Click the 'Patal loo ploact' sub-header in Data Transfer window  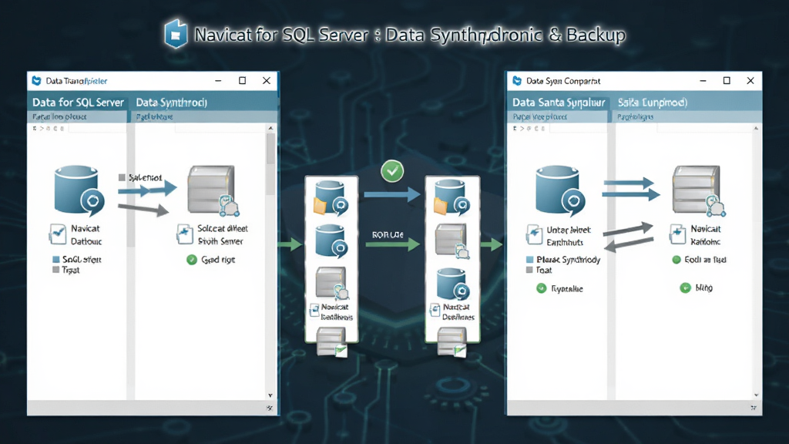pos(59,117)
